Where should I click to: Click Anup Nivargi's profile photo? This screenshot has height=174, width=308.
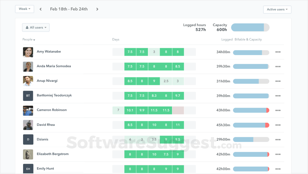point(28,81)
